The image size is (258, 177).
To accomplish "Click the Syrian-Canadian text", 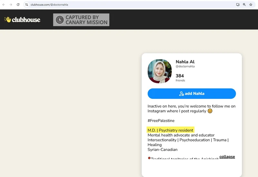I will pos(163,150).
